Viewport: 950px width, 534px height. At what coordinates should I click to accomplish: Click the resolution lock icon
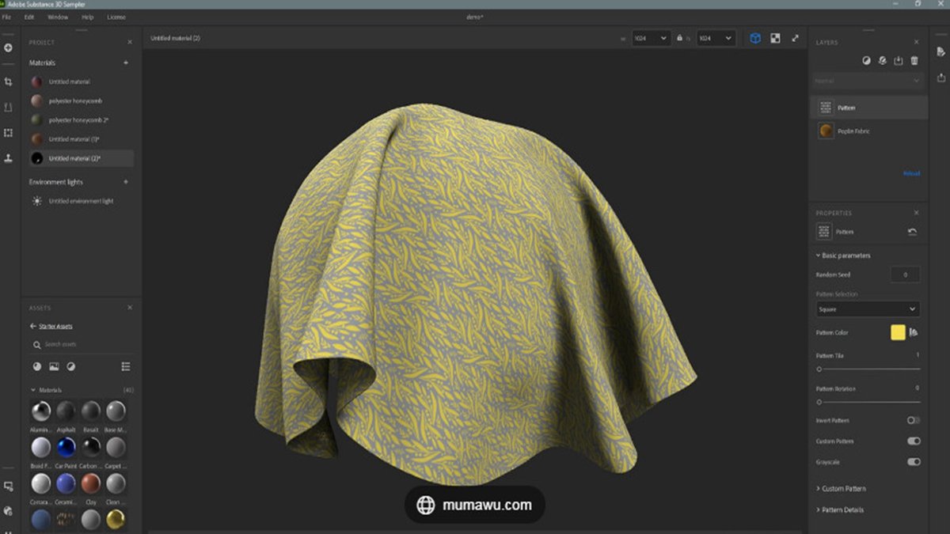[679, 38]
